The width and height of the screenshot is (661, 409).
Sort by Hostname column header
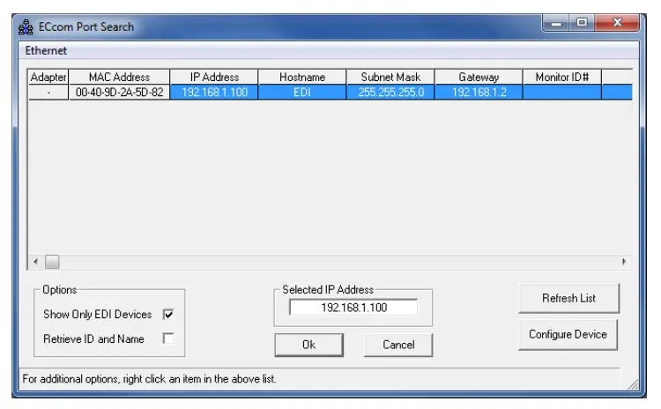pos(302,78)
